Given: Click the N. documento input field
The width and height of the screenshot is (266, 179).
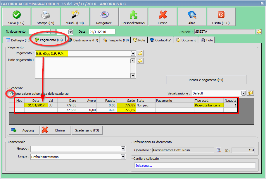Looking at the screenshot, I should pos(40,32).
